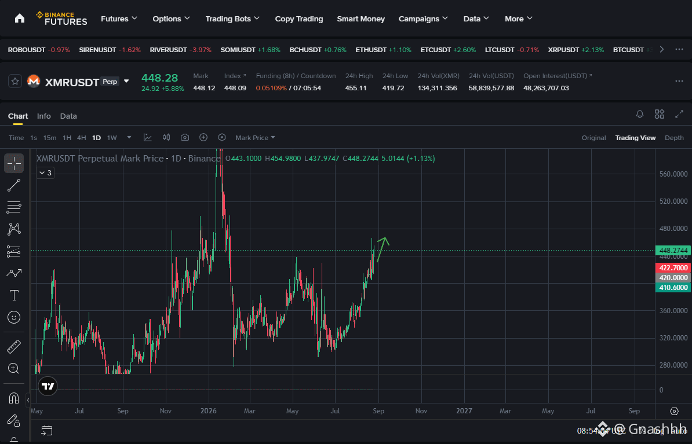Collapse the indicators legend showing 3
This screenshot has height=444, width=692.
coord(45,173)
